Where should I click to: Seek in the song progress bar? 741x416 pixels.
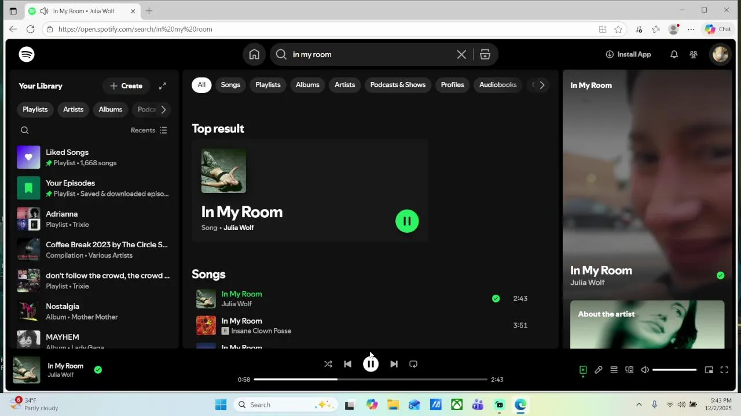[x=370, y=380]
